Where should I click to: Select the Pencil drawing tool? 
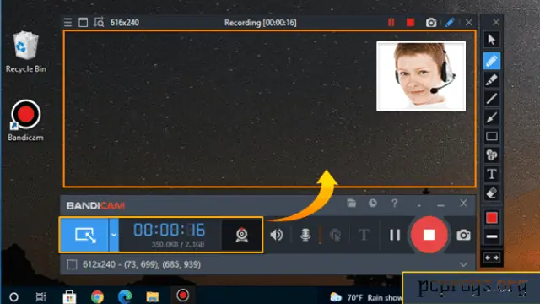(491, 61)
